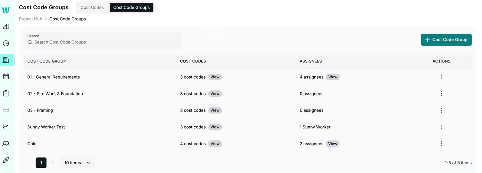Screen dimensions: 482x173
Task: Open actions menu for 03 - Framing
Action: point(441,110)
